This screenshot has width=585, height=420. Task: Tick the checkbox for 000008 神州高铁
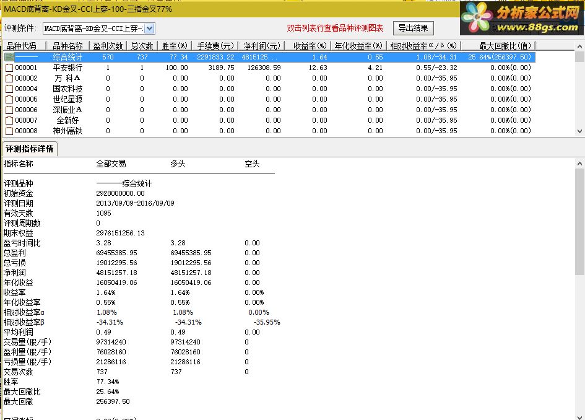pyautogui.click(x=9, y=131)
